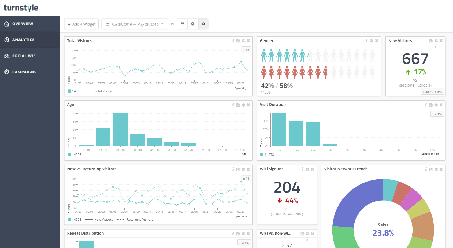The width and height of the screenshot is (453, 248).
Task: Show info for New vs. Returning widget
Action: tap(233, 169)
